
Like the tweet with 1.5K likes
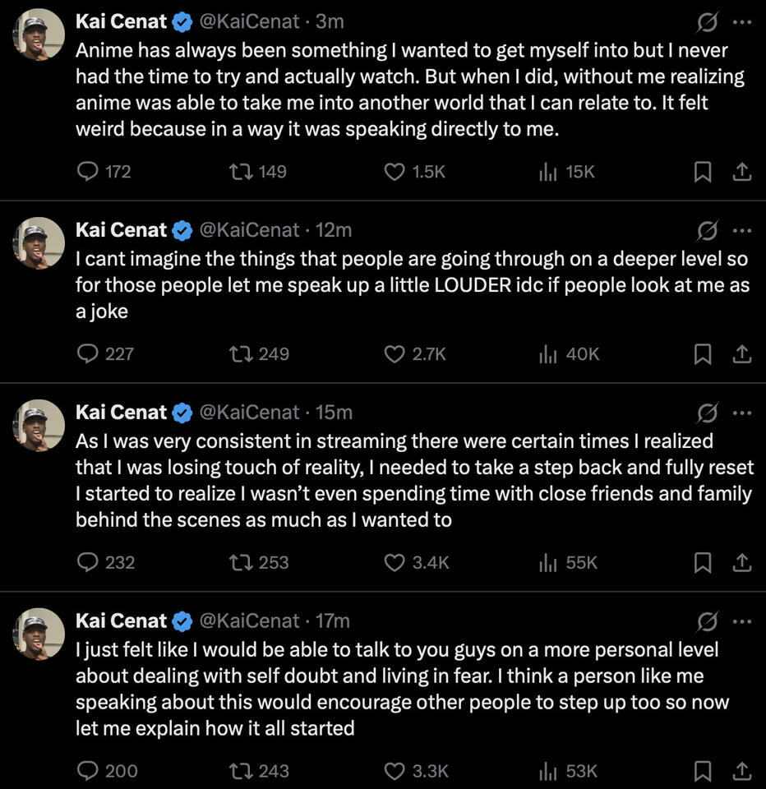pyautogui.click(x=395, y=171)
